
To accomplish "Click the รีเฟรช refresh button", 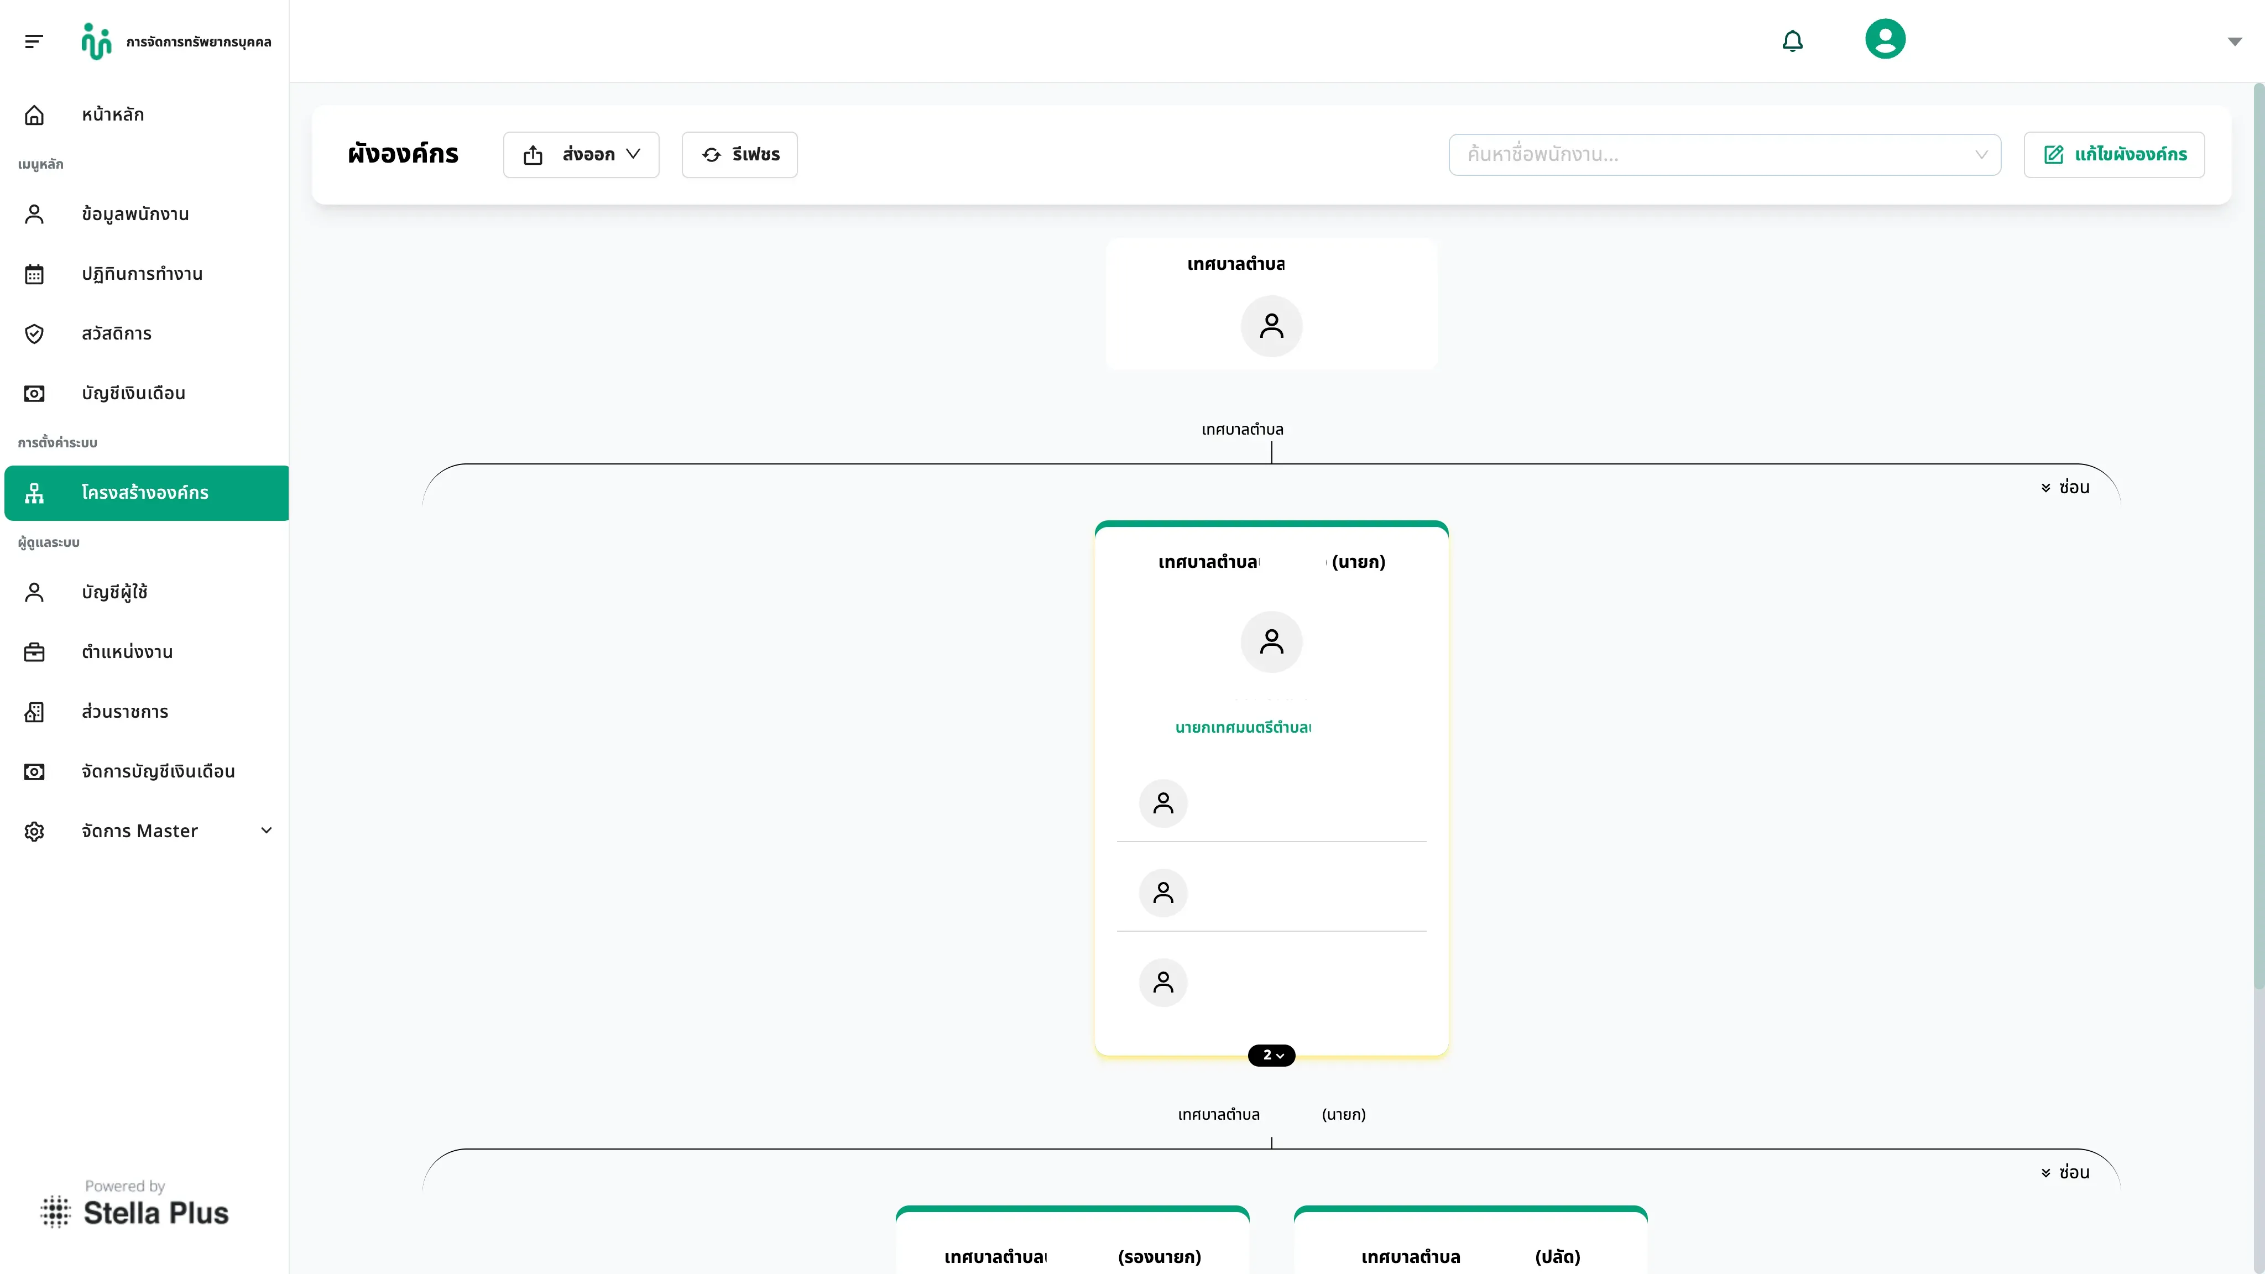I will coord(739,155).
